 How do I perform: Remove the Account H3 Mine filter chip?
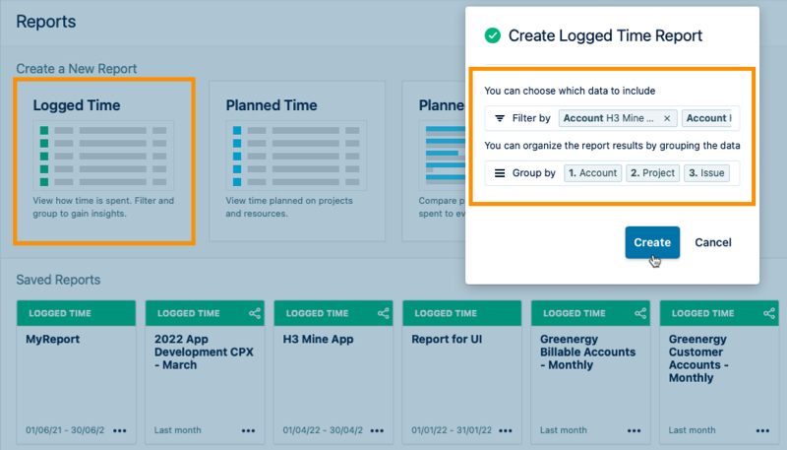(x=667, y=118)
